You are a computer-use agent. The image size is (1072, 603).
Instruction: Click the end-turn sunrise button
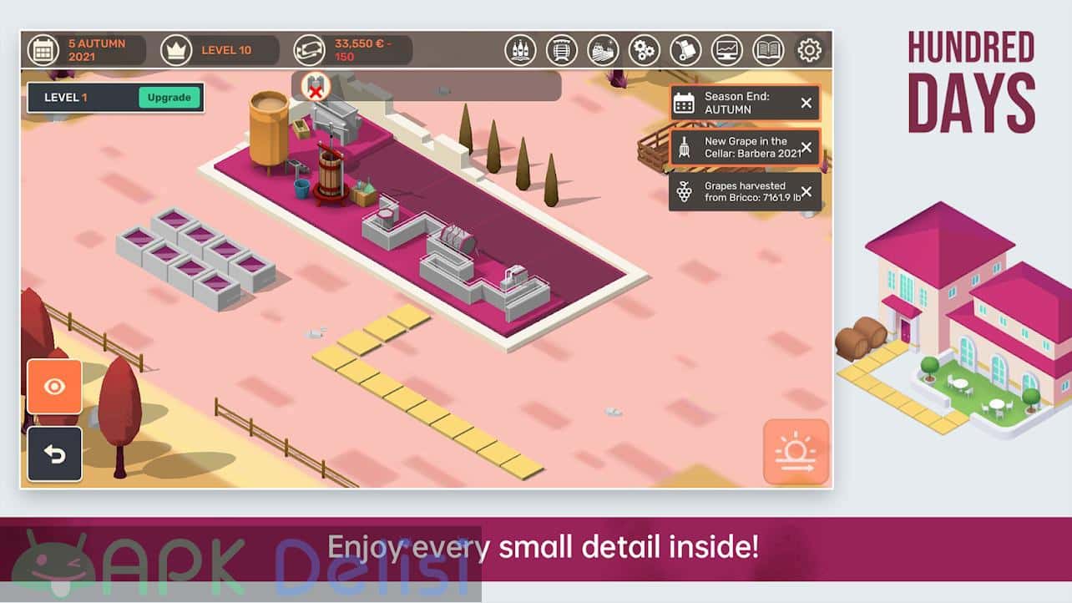pos(796,452)
